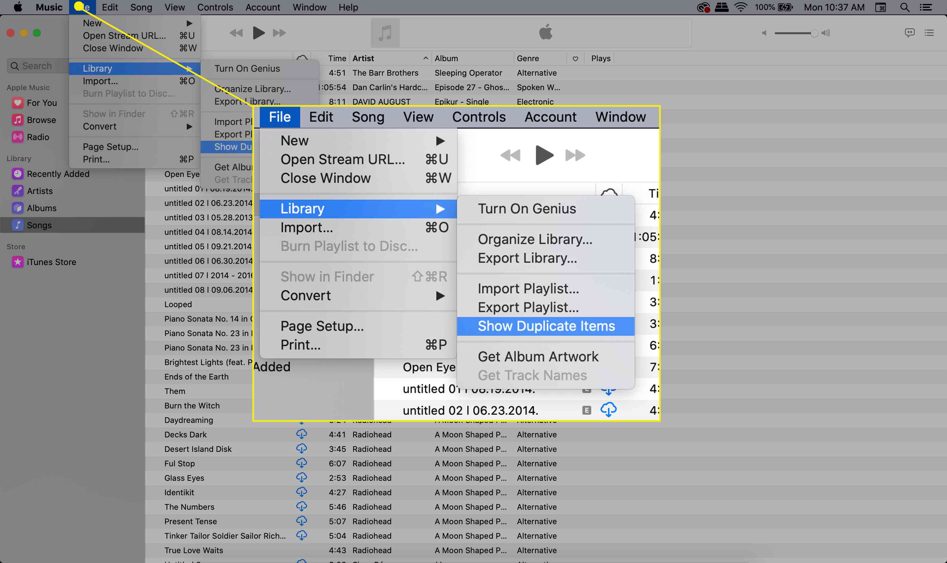Choose Close Window from File menu
The image size is (947, 563).
[134, 48]
